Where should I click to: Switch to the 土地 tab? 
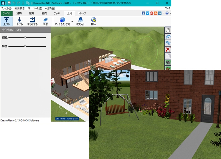click(70, 13)
